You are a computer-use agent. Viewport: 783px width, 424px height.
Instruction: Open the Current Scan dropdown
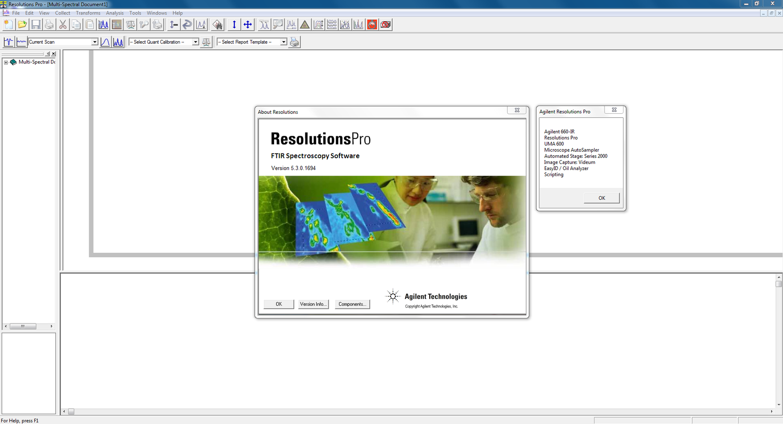tap(94, 42)
